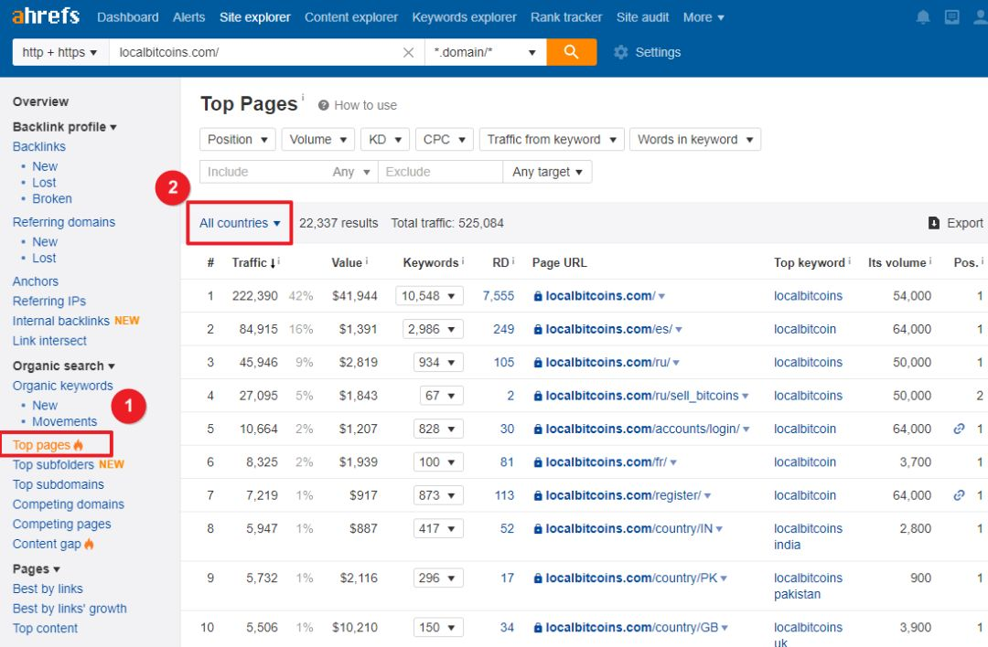The width and height of the screenshot is (988, 647).
Task: Click lock icon beside localbitcoins.com/es/
Action: click(x=538, y=329)
